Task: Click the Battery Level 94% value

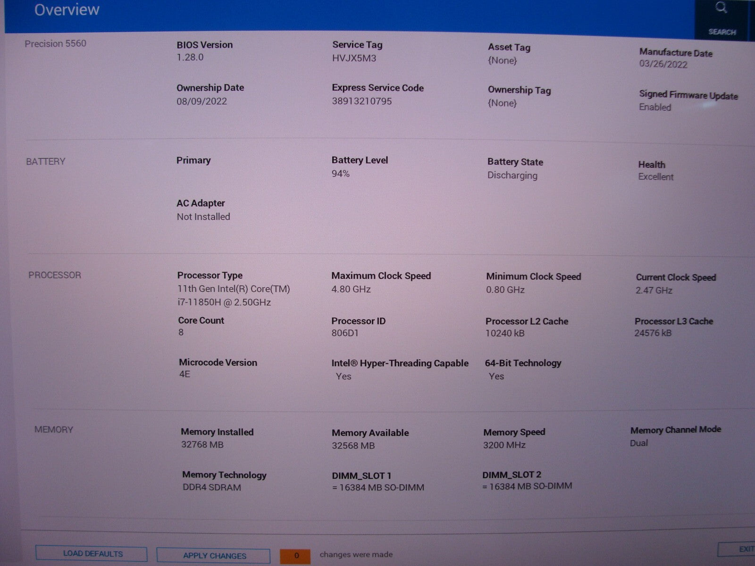Action: pos(340,174)
